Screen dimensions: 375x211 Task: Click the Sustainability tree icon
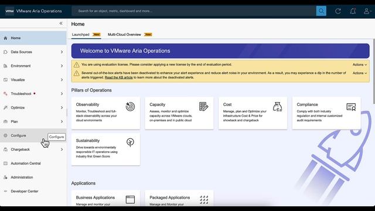tap(130, 142)
